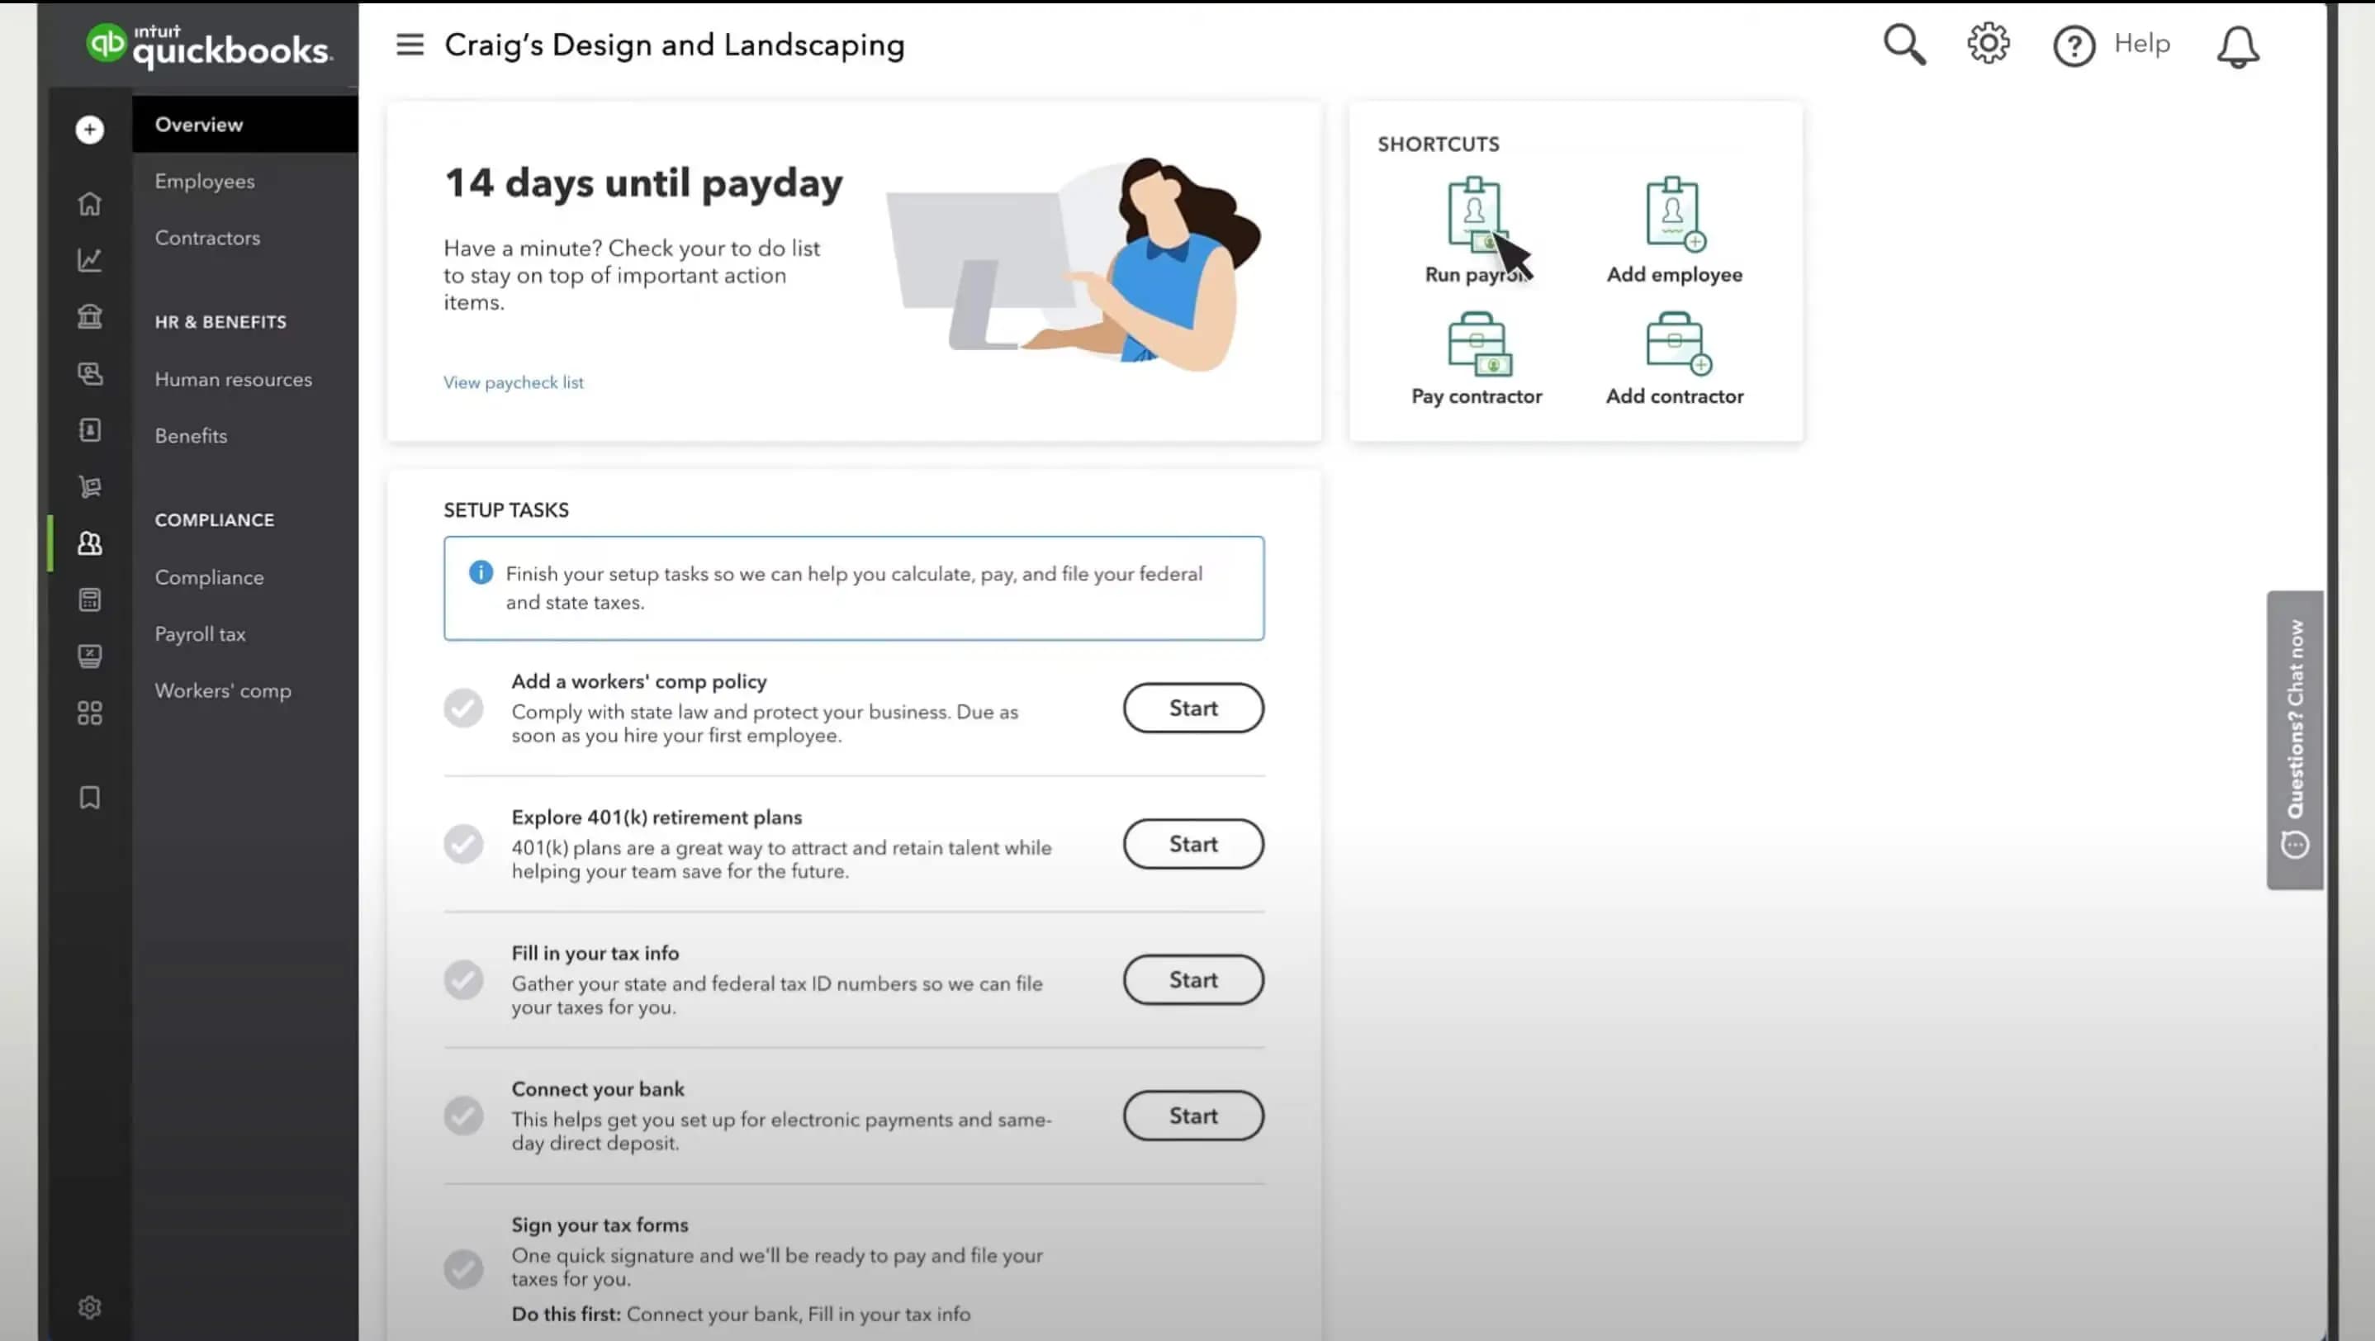Image resolution: width=2375 pixels, height=1341 pixels.
Task: Open the View paycheck list link
Action: coord(514,382)
